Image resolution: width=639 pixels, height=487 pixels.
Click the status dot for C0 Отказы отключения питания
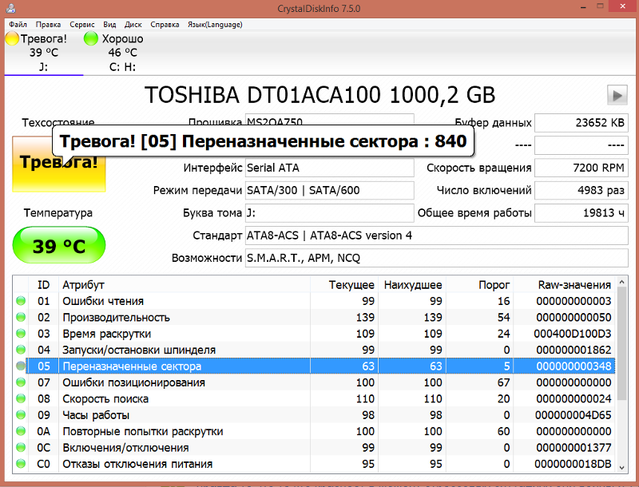pyautogui.click(x=21, y=464)
